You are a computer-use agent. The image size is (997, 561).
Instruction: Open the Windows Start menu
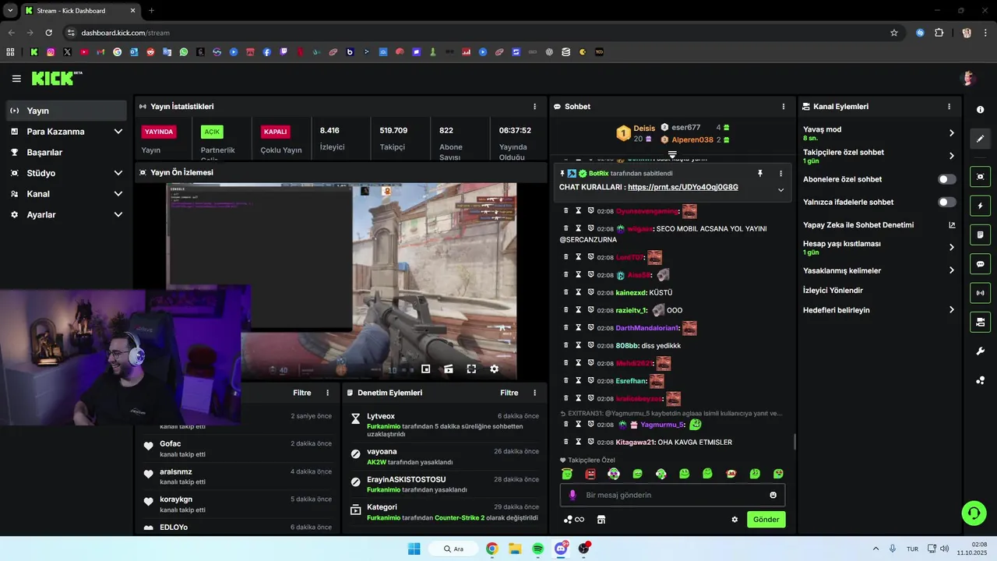414,549
